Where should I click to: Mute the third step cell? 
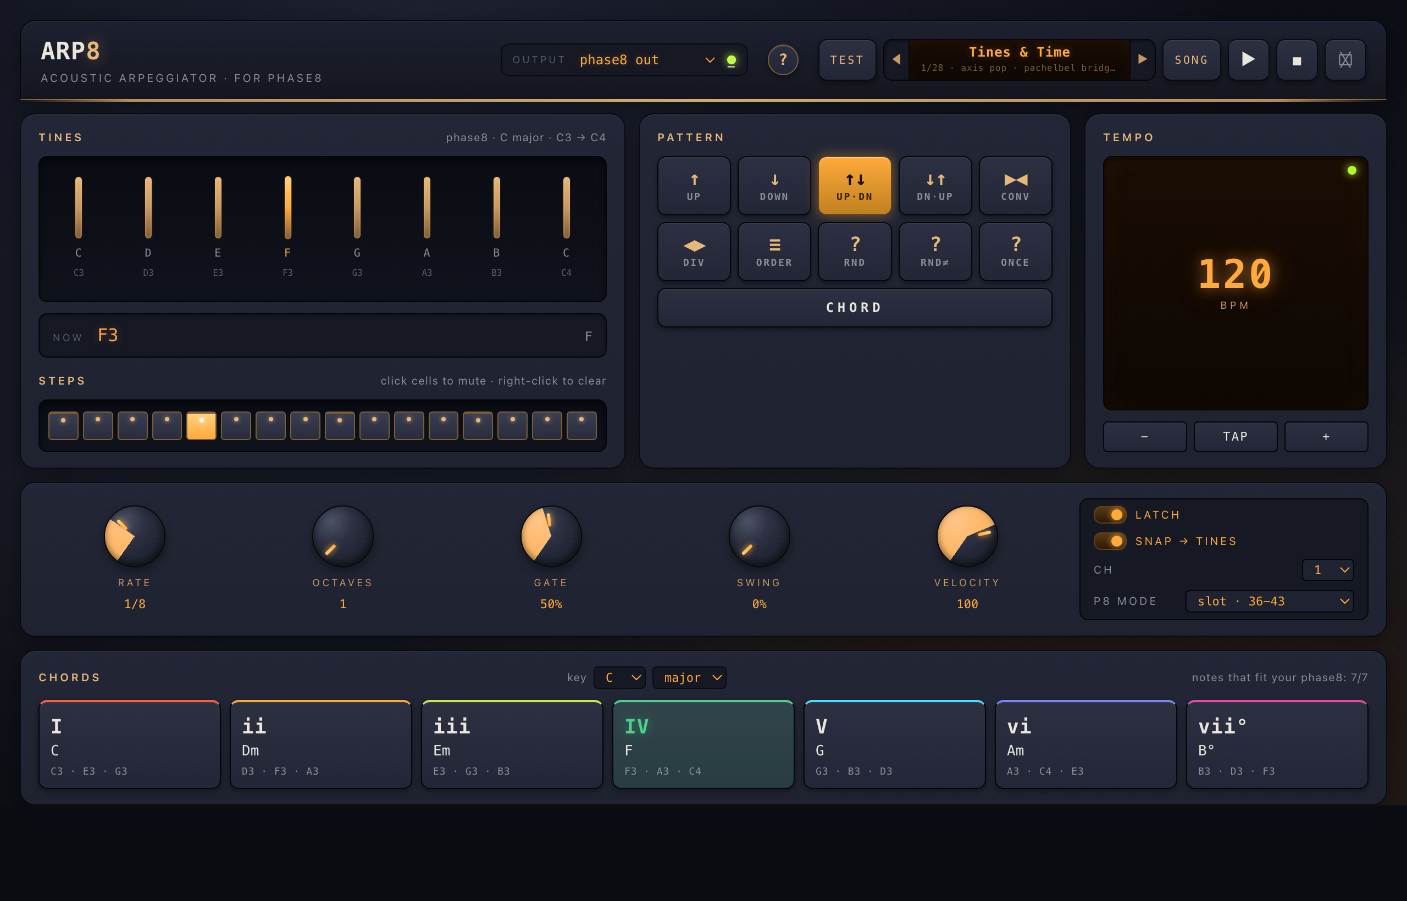(132, 425)
